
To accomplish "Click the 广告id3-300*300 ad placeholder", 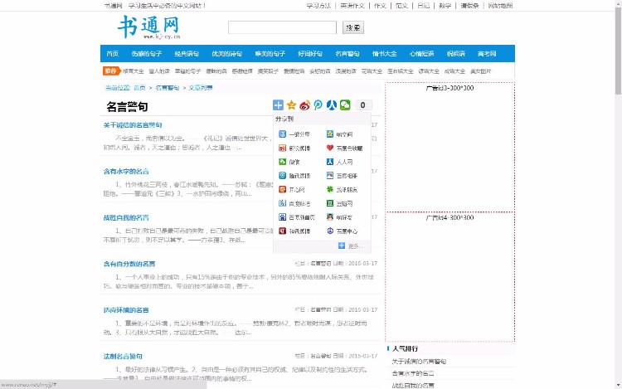I will pyautogui.click(x=449, y=147).
